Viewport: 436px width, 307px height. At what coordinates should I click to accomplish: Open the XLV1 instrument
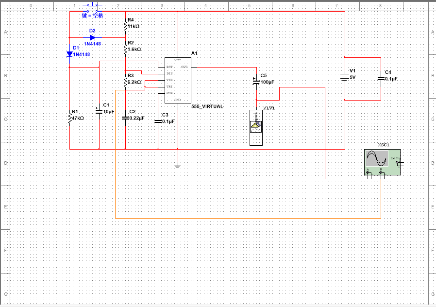pos(256,128)
